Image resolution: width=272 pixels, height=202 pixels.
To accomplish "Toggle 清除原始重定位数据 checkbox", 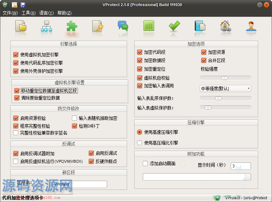I will coord(17,98).
